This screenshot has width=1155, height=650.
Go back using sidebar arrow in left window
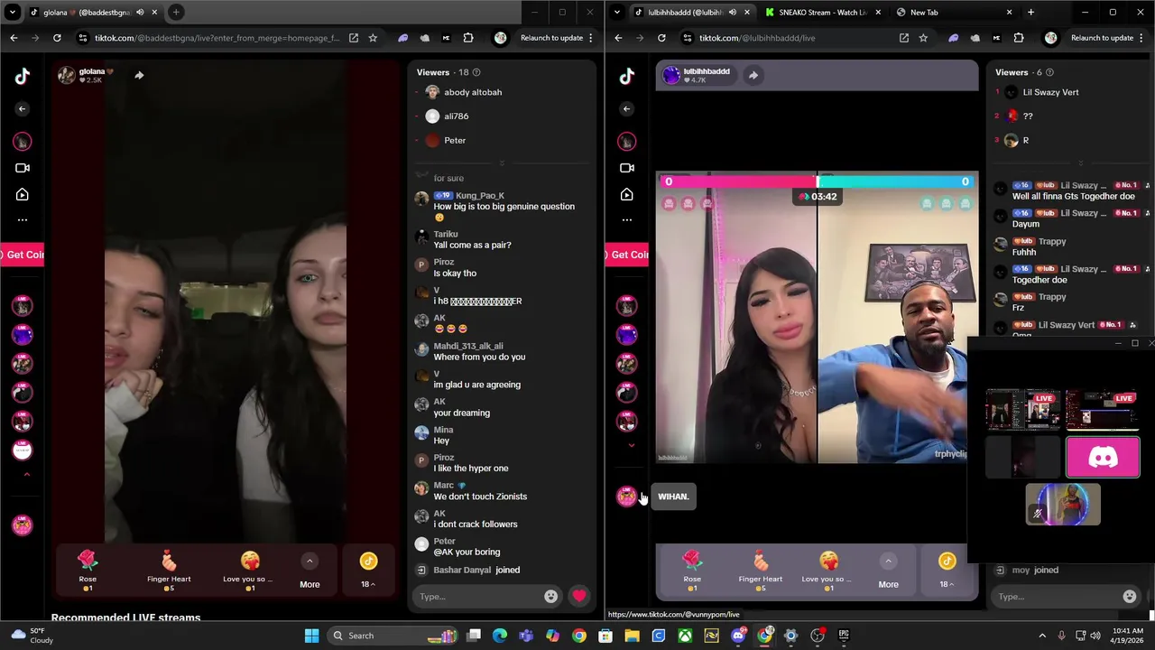tap(23, 109)
